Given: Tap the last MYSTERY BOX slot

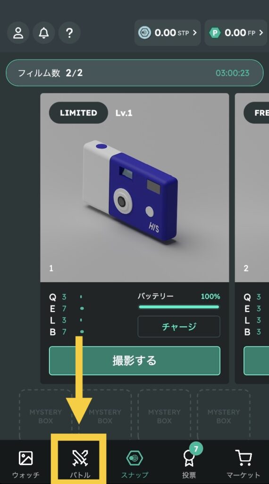Looking at the screenshot, I should pyautogui.click(x=223, y=415).
